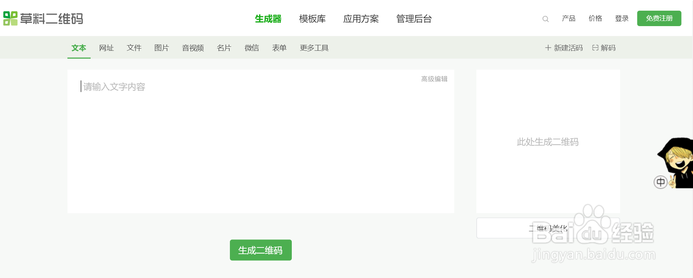Open the 应用方案 top menu
Screen dimensions: 693x278
[x=361, y=19]
